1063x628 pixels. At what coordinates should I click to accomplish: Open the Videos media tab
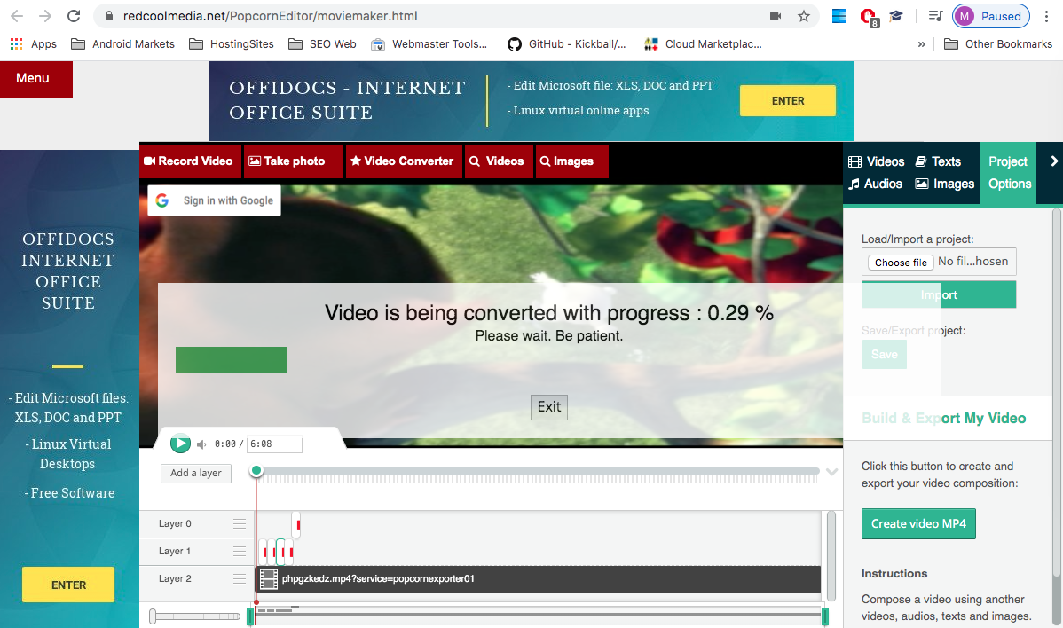pos(876,161)
